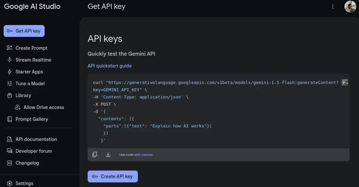Select Get API key in sidebar
This screenshot has width=359, height=187.
click(x=24, y=31)
